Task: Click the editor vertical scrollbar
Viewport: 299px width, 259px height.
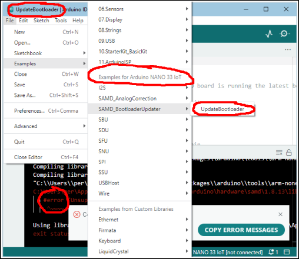Action: coord(294,101)
